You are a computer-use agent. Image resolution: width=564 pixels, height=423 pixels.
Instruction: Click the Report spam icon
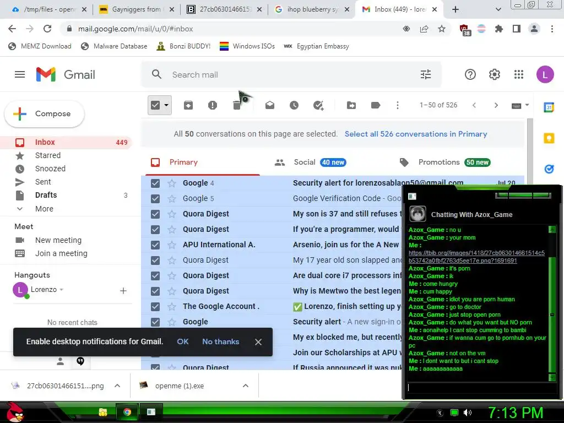[213, 105]
